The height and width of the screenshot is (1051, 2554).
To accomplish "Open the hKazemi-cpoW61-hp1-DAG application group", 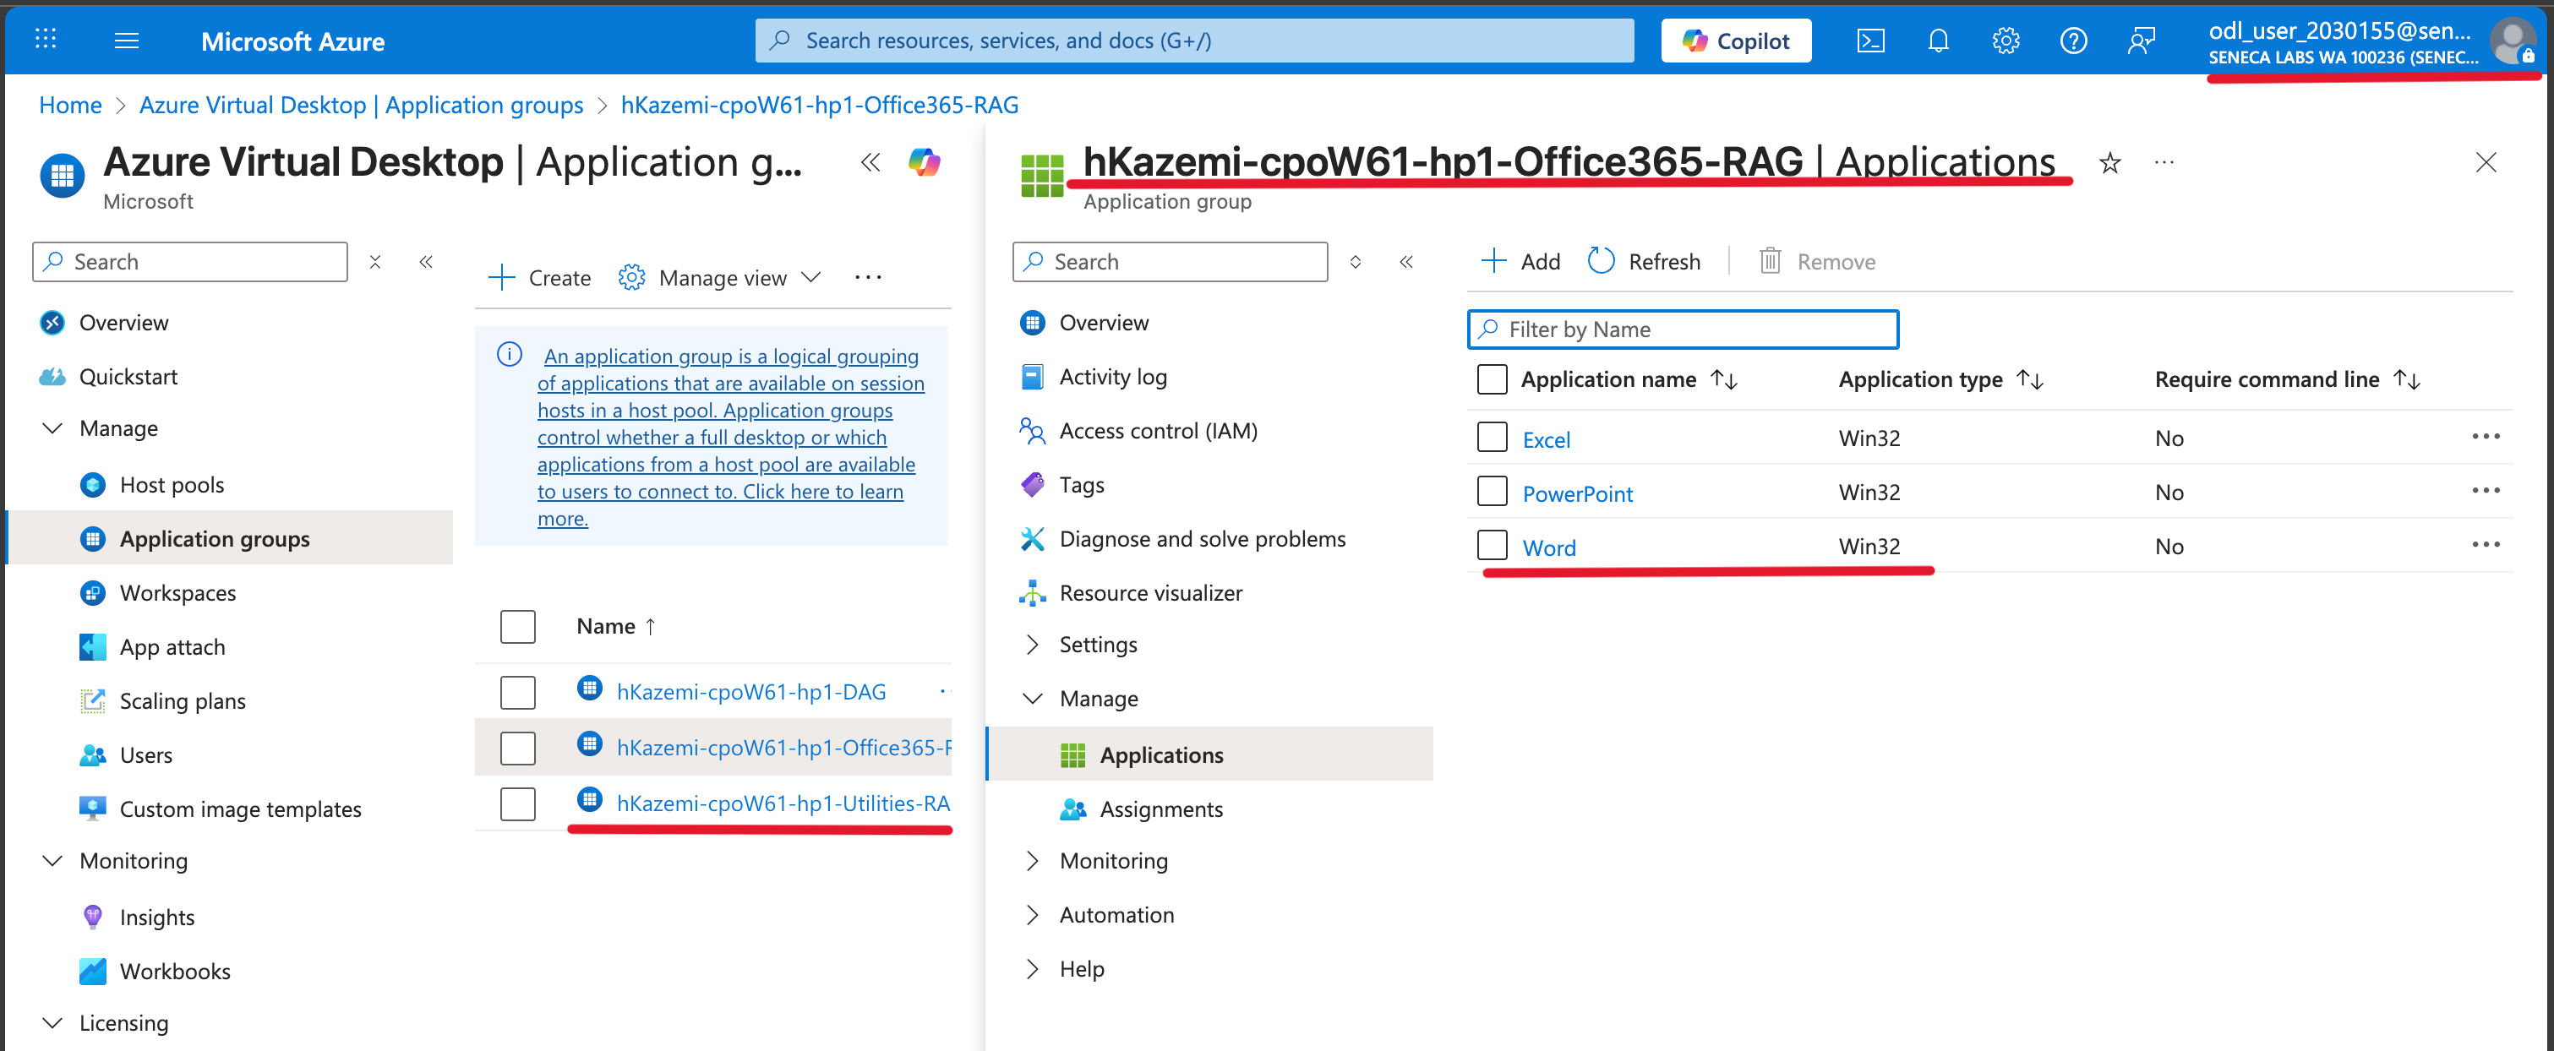I will coord(750,692).
